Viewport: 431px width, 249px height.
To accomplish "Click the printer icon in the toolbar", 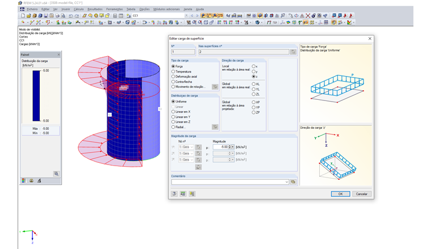I will pyautogui.click(x=57, y=16).
